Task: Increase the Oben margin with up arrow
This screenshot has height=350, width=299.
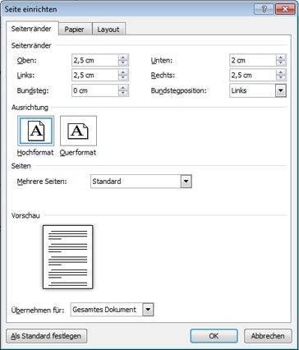Action: pos(123,58)
